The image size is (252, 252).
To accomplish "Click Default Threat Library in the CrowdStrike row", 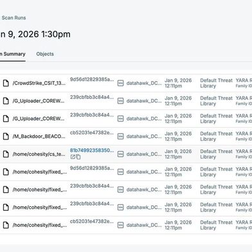I will [216, 83].
